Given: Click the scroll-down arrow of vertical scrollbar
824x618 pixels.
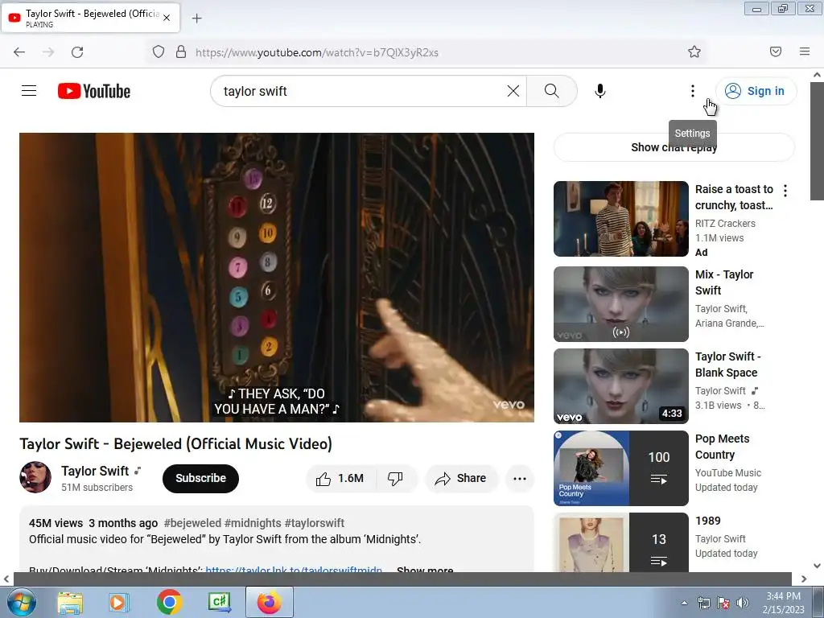Looking at the screenshot, I should click(817, 566).
